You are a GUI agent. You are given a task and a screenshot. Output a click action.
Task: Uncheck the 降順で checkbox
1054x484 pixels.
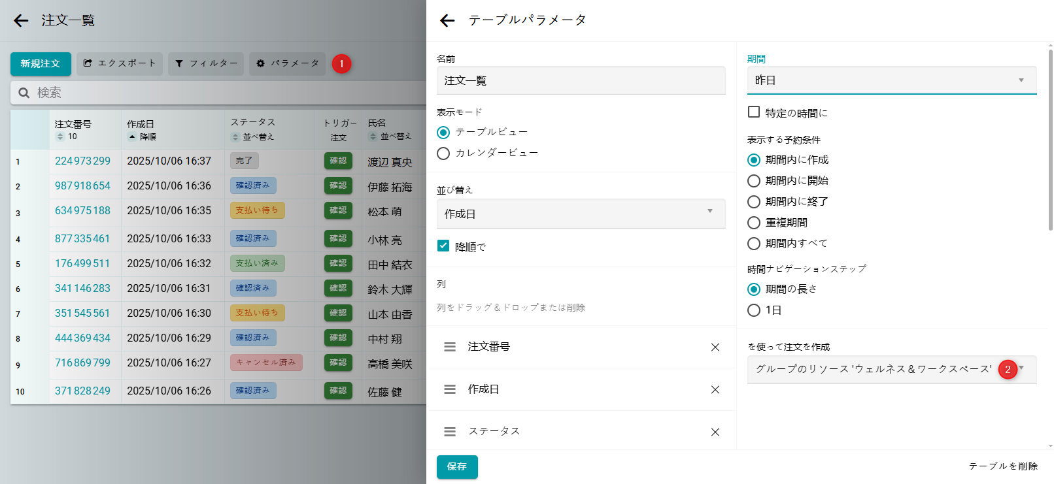tap(443, 246)
